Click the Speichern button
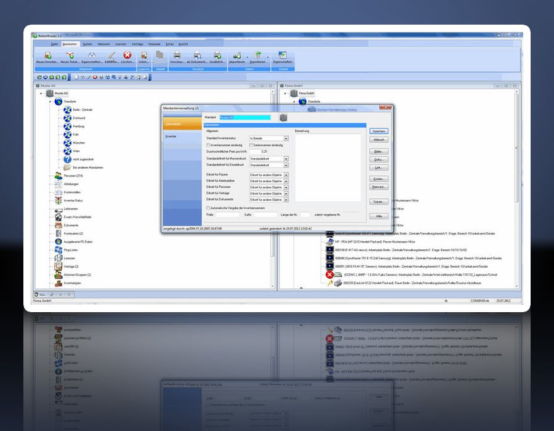This screenshot has width=554, height=431. [379, 131]
